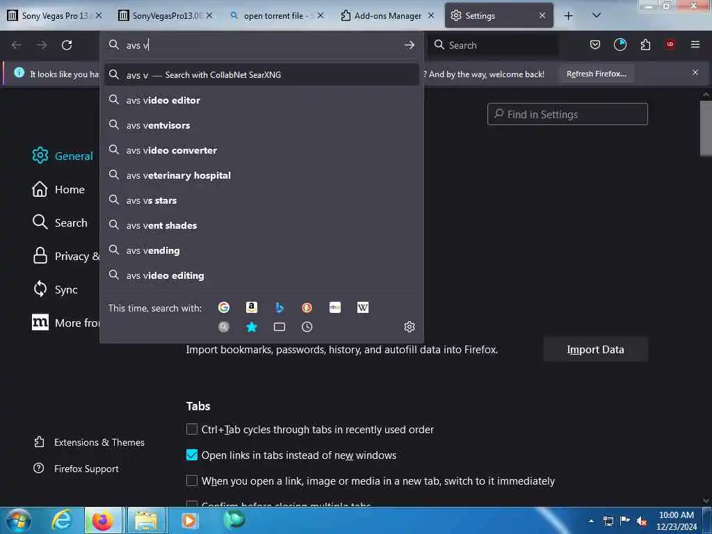Open Windows Explorer from the taskbar

(x=146, y=520)
